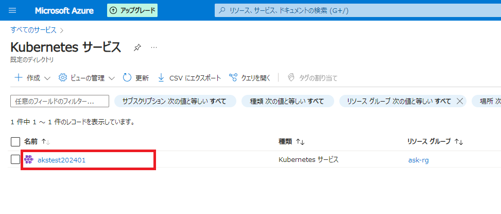
Task: Click CSV にエクスポート
Action: tap(189, 78)
